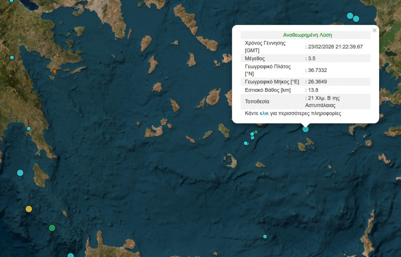This screenshot has height=257, width=401.
Task: Select the cyan marker cut off at the bottom edge
Action: (70, 256)
